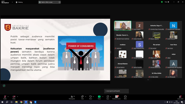Select Muhammad Afif Abukhair tile
The height and width of the screenshot is (104, 185).
[x=173, y=64]
